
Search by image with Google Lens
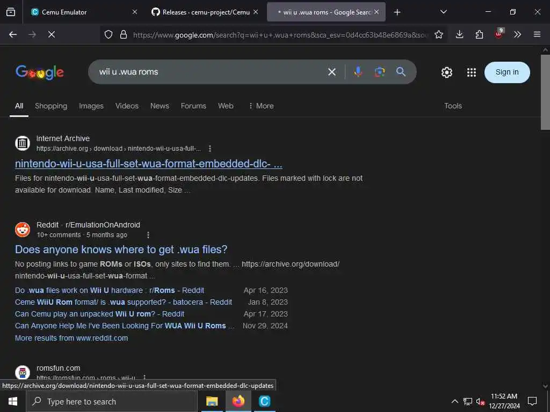380,72
